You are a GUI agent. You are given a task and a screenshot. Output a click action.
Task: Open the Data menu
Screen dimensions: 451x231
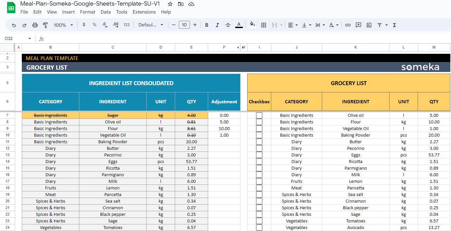click(106, 12)
